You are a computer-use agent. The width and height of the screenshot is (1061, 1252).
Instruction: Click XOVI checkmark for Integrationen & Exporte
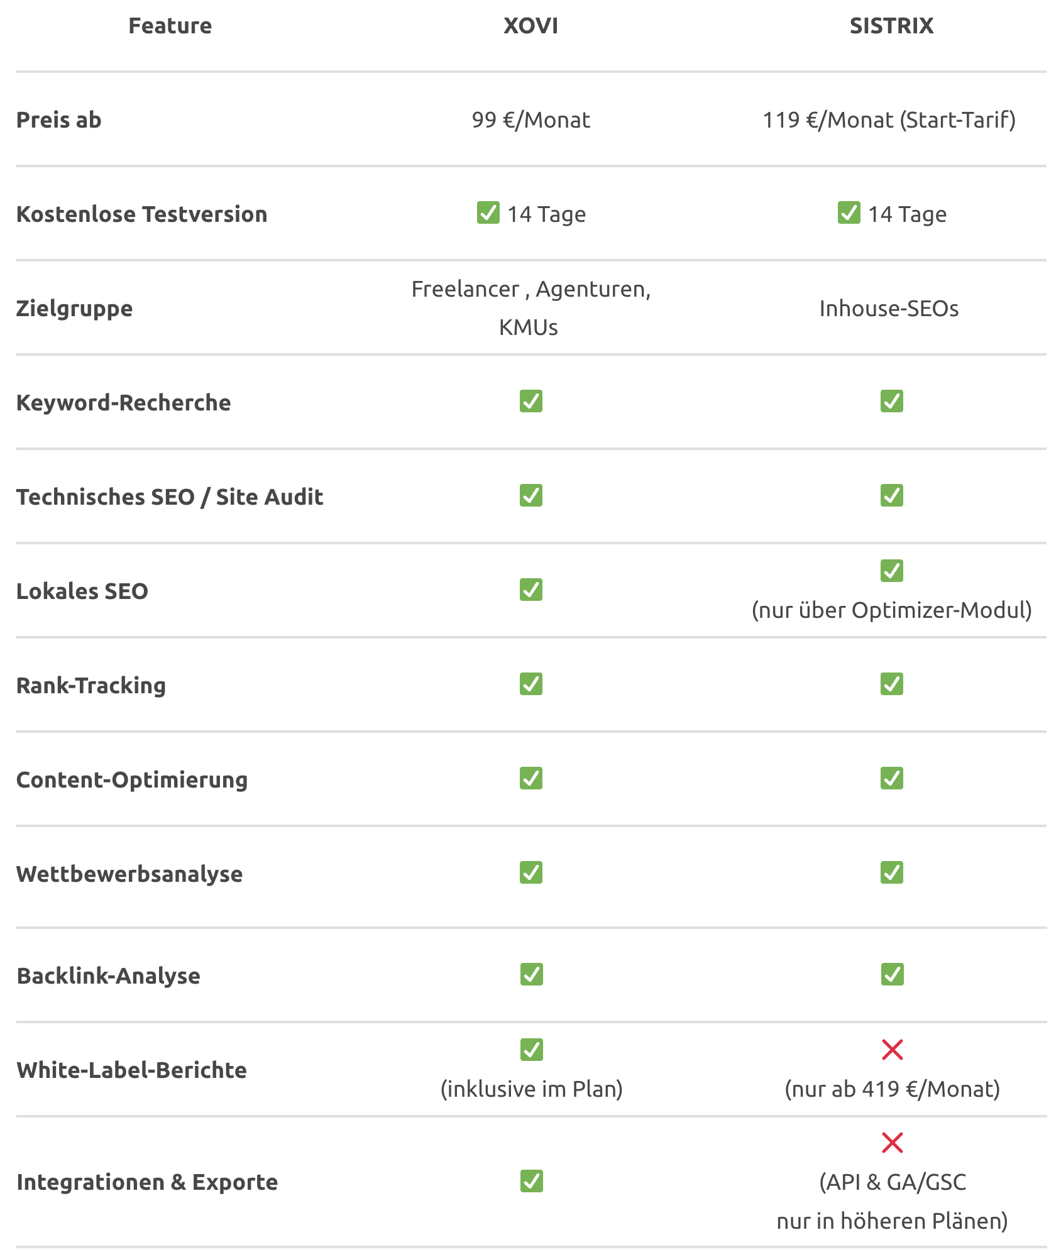click(x=531, y=1182)
